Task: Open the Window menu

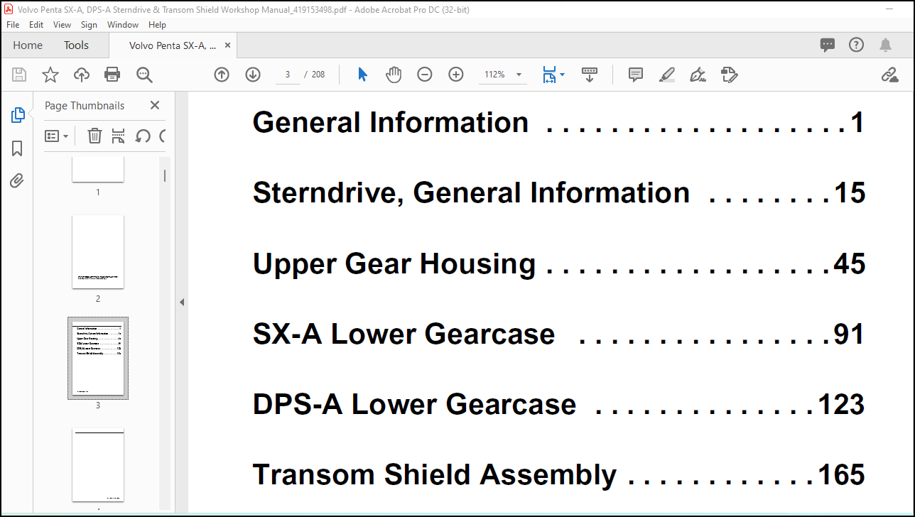Action: [x=123, y=24]
